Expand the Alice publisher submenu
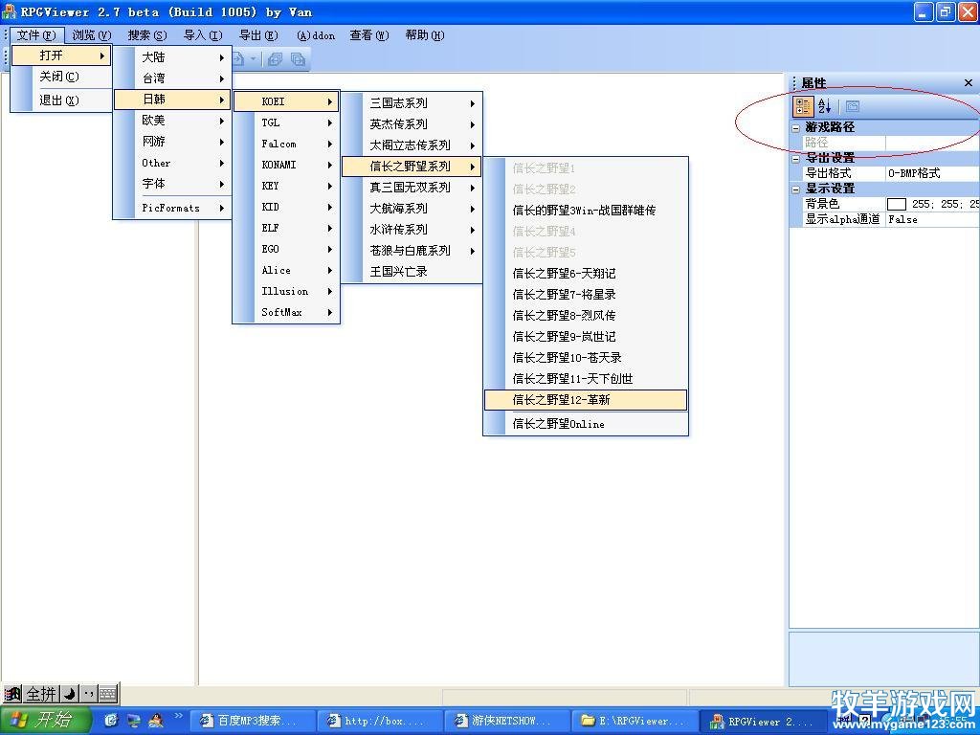 click(x=286, y=271)
